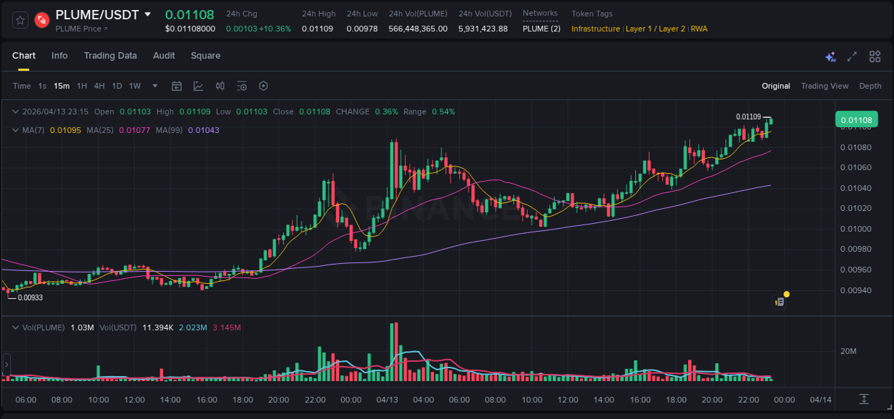894x419 pixels.
Task: Open the candlestick display settings icon
Action: point(220,86)
